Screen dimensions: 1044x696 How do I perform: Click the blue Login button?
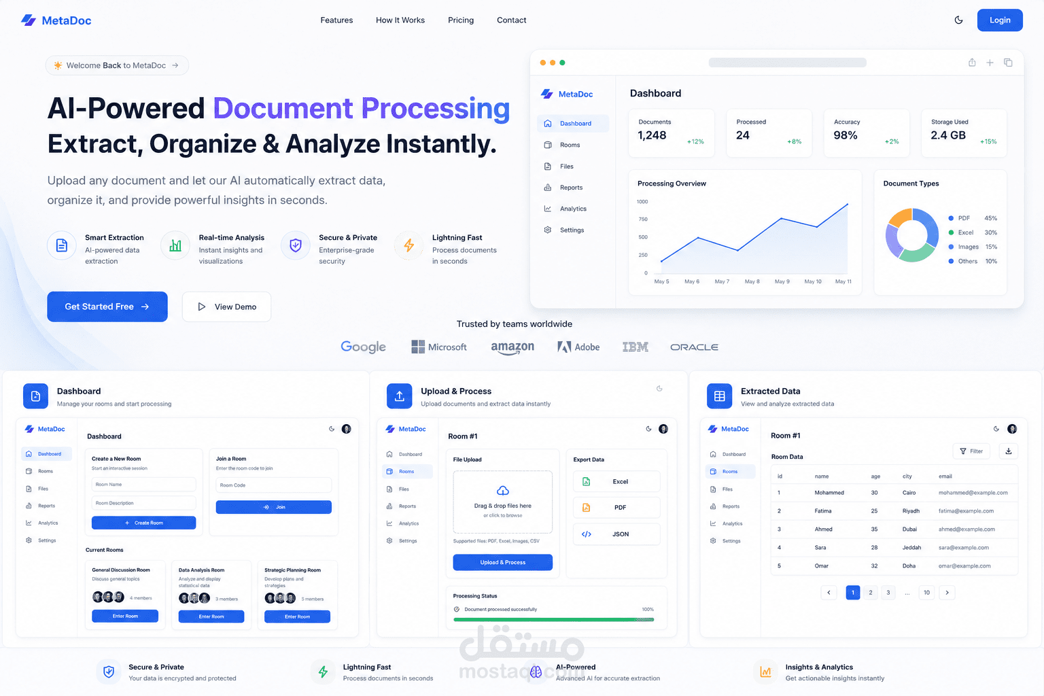[1000, 20]
